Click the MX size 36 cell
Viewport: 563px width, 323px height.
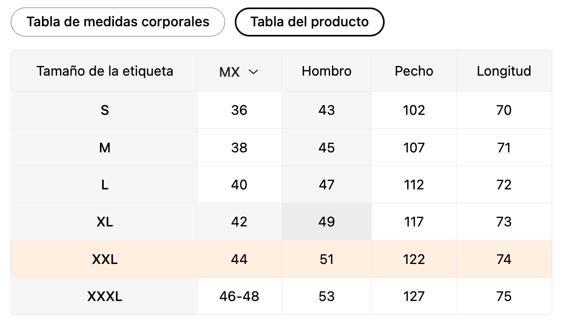[x=239, y=111]
